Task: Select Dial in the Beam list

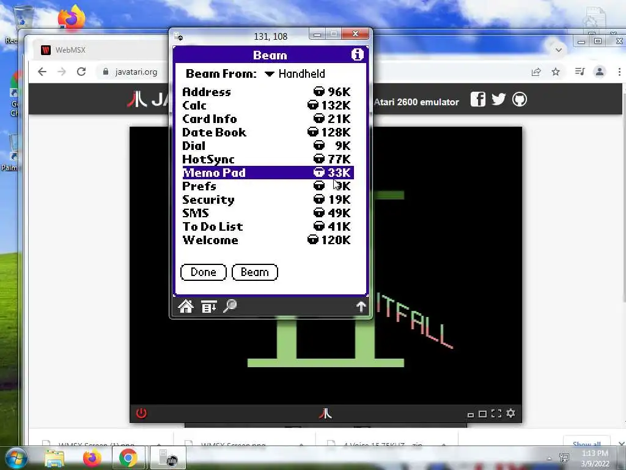Action: [267, 146]
